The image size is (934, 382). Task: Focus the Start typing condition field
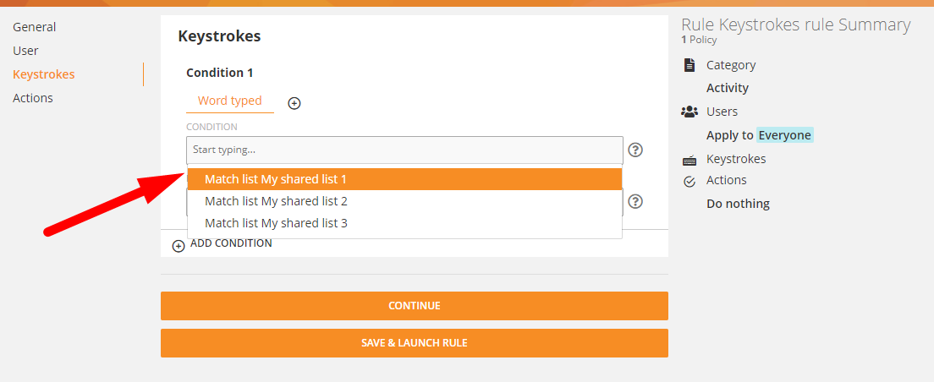404,150
